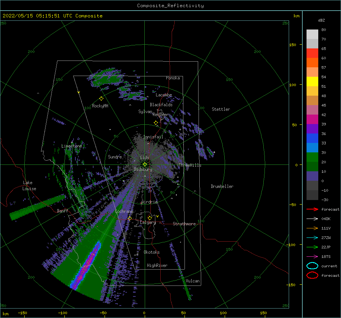Select the red 'forecast' ellipse symbol

click(312, 275)
